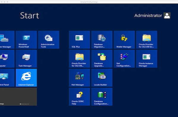Open the Oracle Provider for OLE DB... tile
The image size is (178, 117).
pyautogui.click(x=80, y=58)
